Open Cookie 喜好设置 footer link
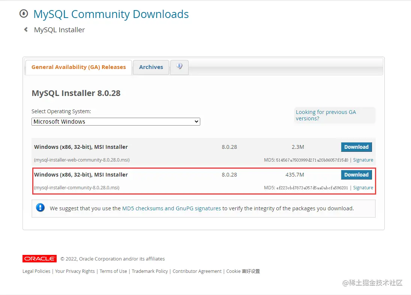This screenshot has height=295, width=411. click(x=243, y=271)
